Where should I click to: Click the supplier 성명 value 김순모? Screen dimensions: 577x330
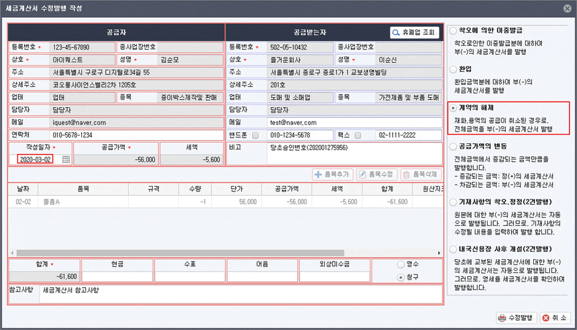point(190,60)
